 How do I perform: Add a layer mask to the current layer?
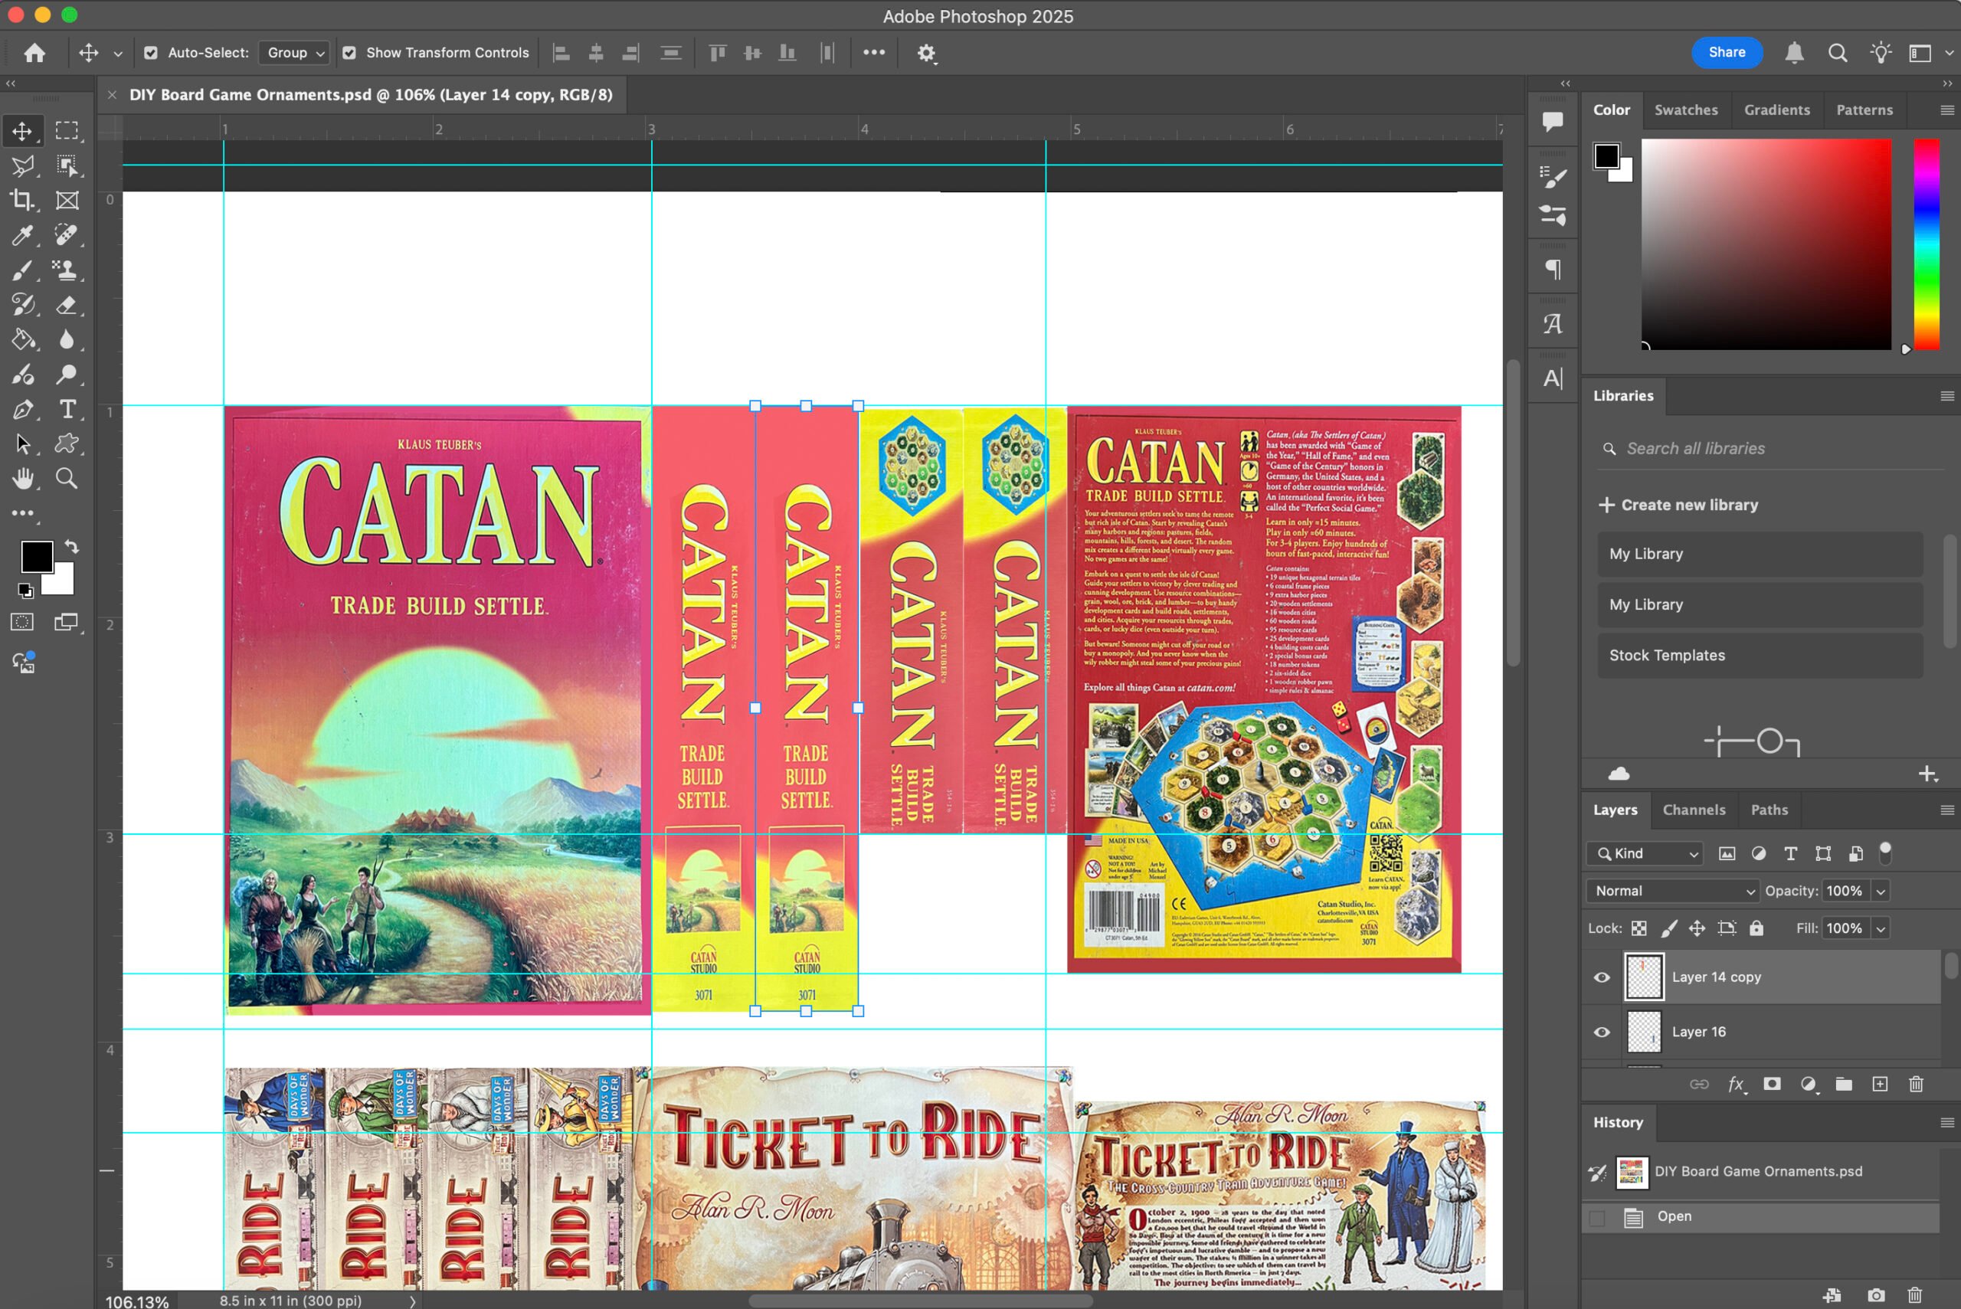1773,1084
